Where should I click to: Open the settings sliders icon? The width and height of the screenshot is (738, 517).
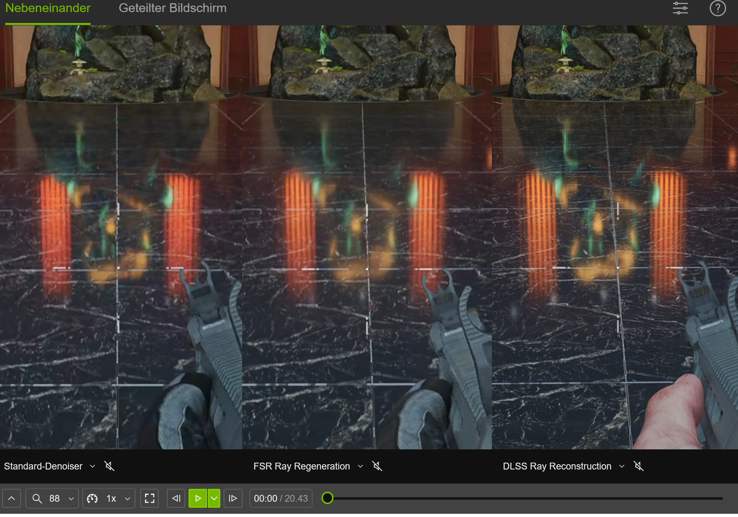pos(680,8)
